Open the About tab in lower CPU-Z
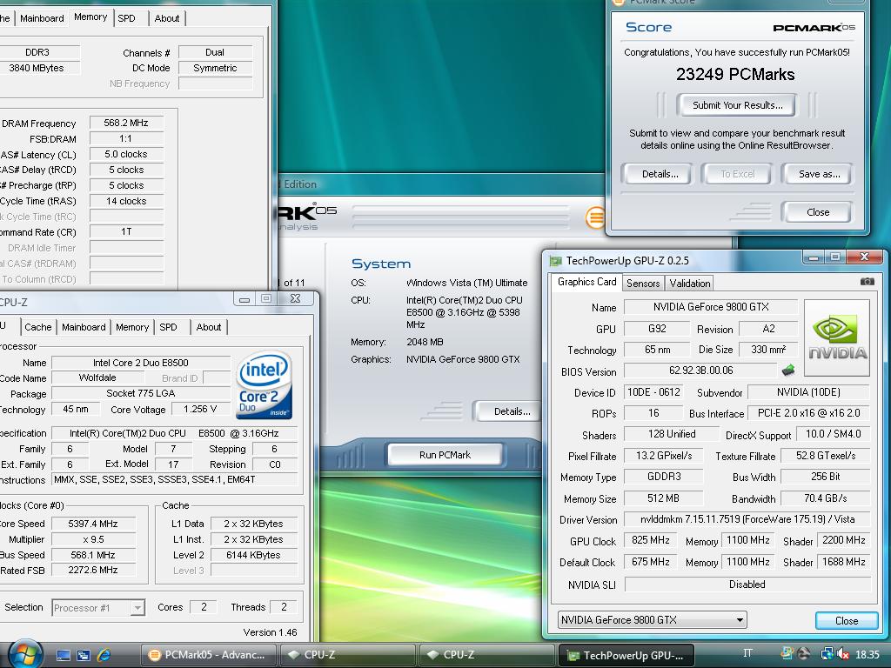Screen dimensions: 891x668 (x=209, y=327)
